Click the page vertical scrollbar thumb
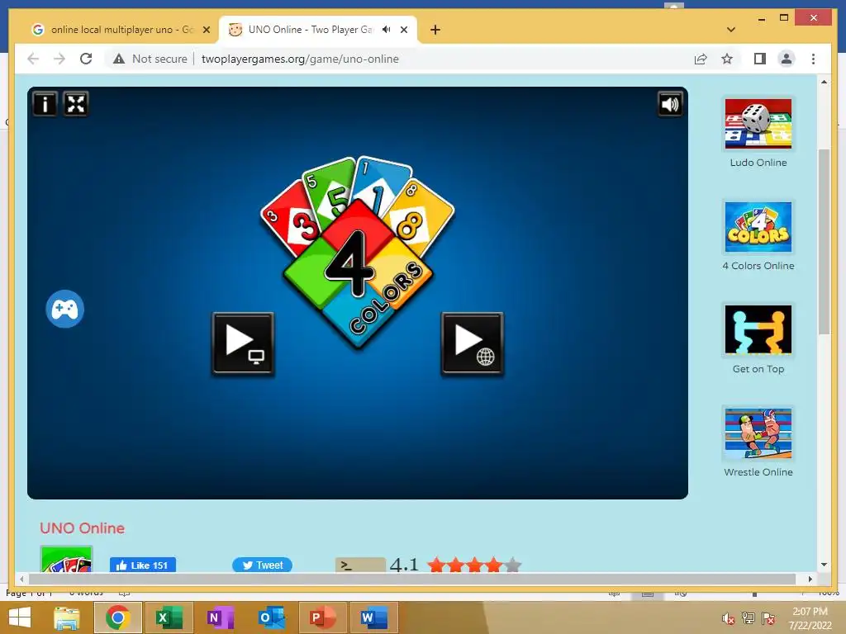Viewport: 846px width, 634px height. [824, 242]
